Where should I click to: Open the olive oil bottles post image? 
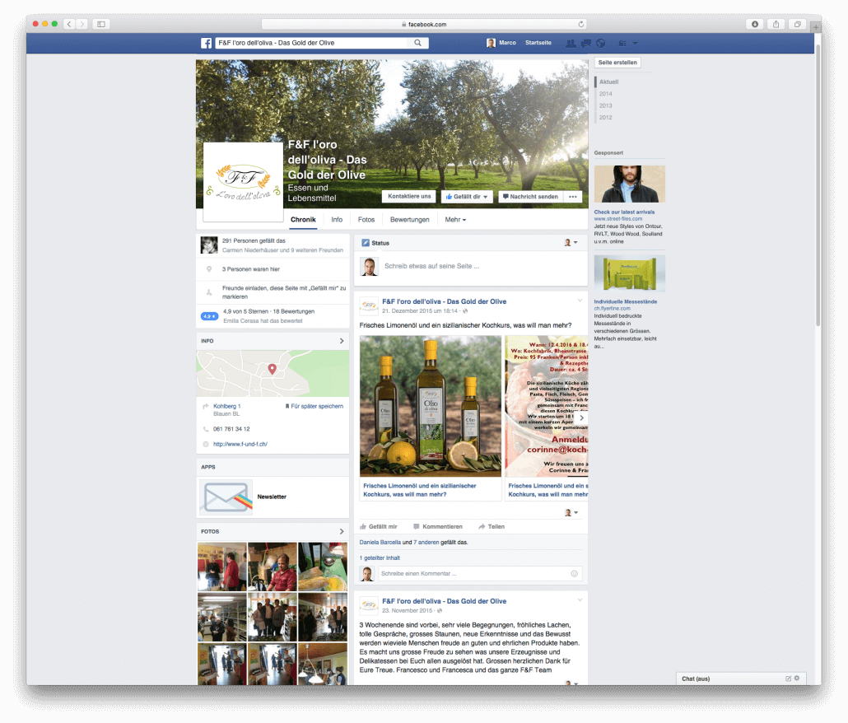coord(431,407)
